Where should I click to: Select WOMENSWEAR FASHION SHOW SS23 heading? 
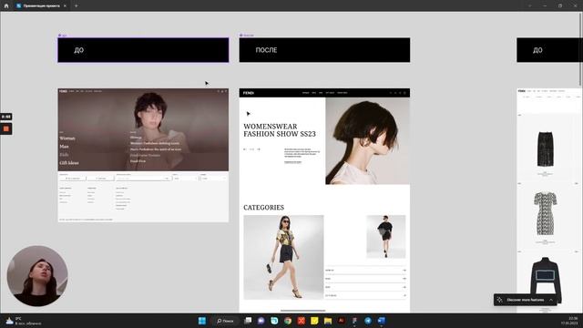tap(280, 130)
